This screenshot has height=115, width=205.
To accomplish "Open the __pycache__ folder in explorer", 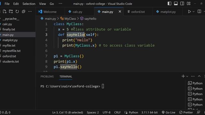I will pyautogui.click(x=18, y=19).
